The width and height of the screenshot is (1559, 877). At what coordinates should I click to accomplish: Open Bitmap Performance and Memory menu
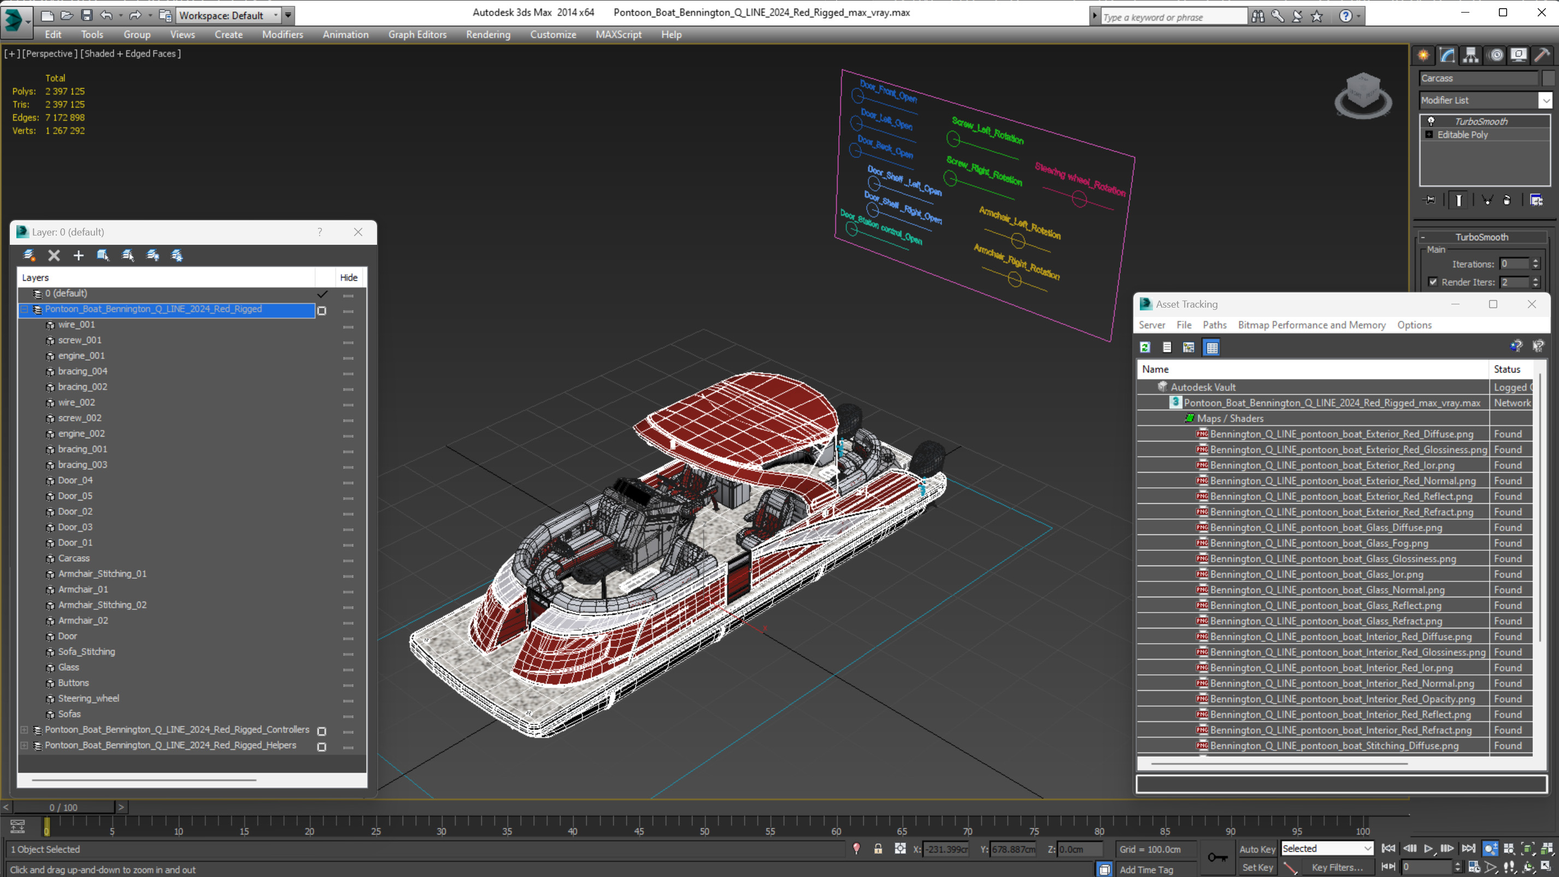point(1311,325)
